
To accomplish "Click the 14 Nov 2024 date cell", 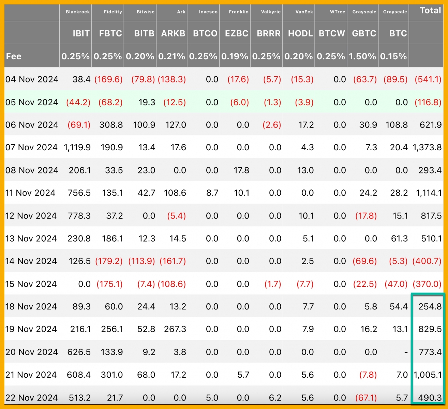I will tap(31, 261).
